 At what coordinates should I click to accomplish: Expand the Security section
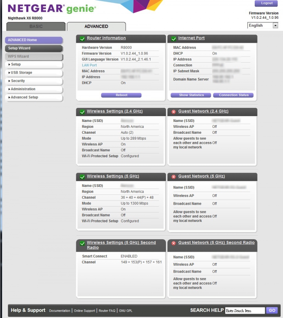click(x=34, y=81)
